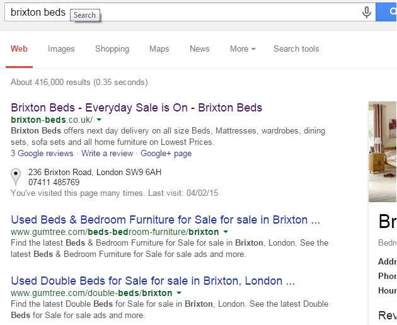Screen dimensions: 397x325
Task: Expand the More search menu
Action: click(243, 49)
